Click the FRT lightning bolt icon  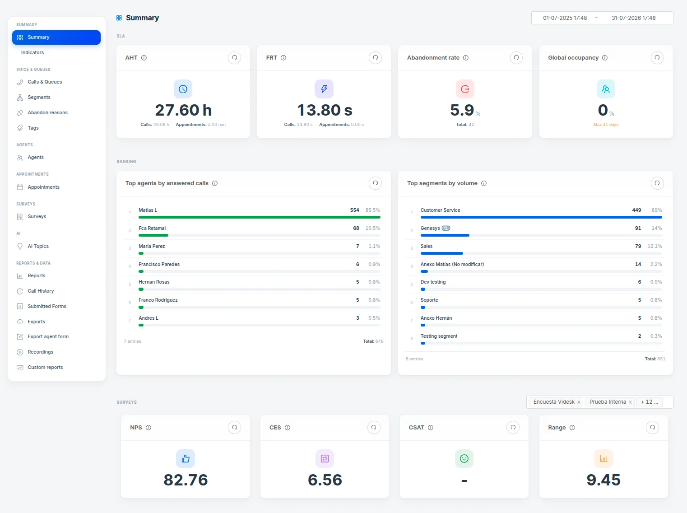click(x=324, y=89)
